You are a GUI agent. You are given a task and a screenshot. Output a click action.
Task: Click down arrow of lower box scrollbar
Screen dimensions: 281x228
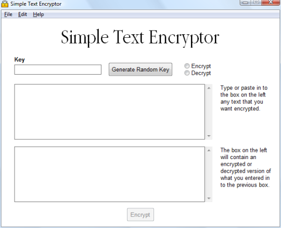click(x=209, y=198)
